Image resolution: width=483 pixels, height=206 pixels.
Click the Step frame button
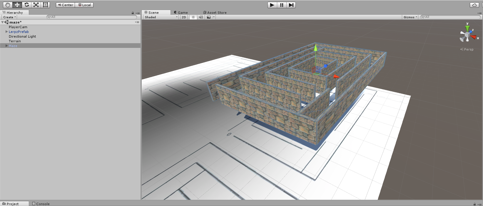pyautogui.click(x=291, y=5)
